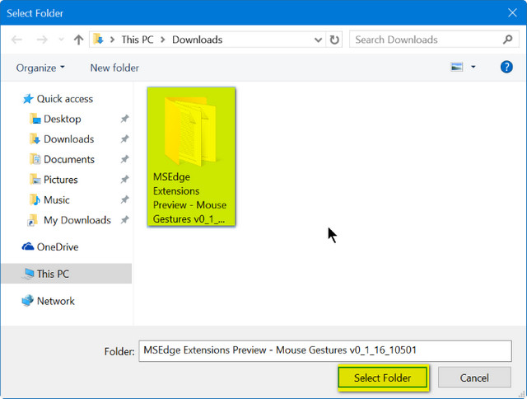The width and height of the screenshot is (527, 399).
Task: Click the pin icon next to My Downloads
Action: 124,220
